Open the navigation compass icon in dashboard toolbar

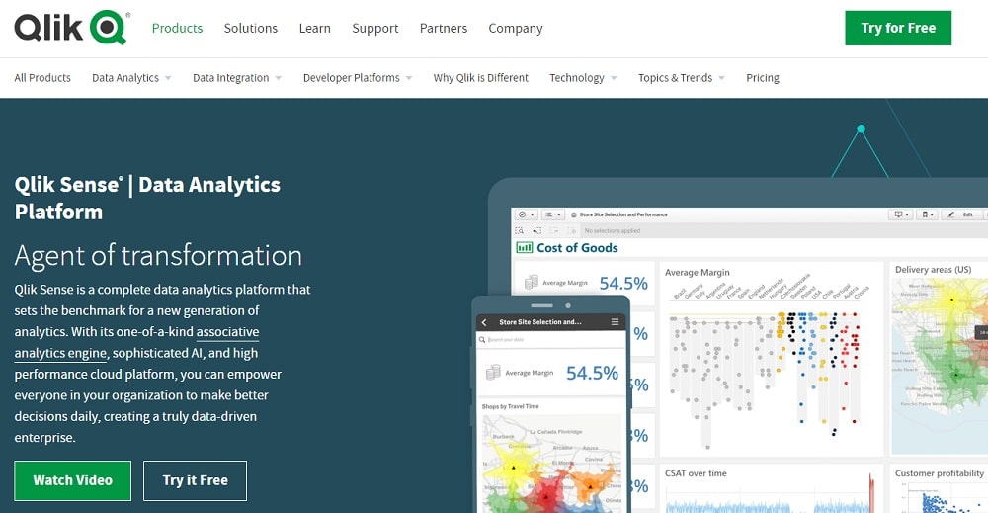526,214
